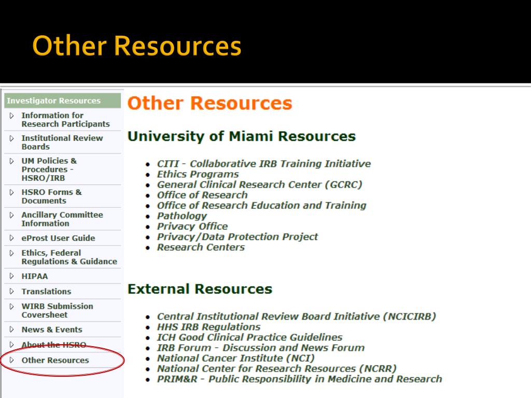Open HSRO Forms & Documents menu item
This screenshot has width=531, height=398.
[x=51, y=196]
